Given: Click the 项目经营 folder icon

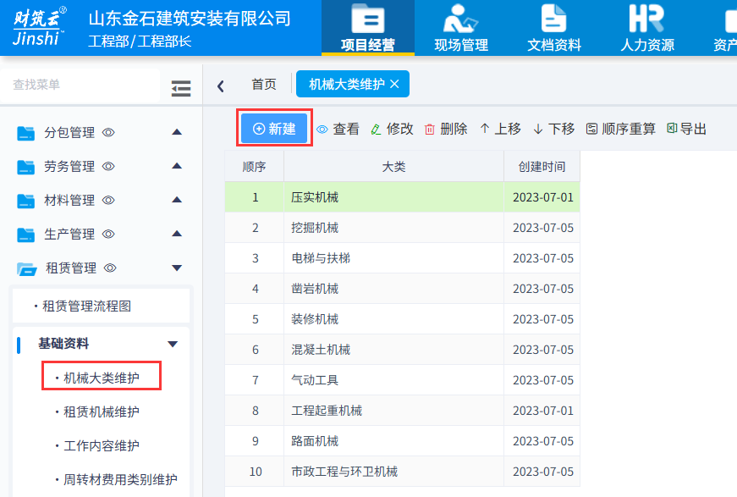Looking at the screenshot, I should click(x=367, y=19).
